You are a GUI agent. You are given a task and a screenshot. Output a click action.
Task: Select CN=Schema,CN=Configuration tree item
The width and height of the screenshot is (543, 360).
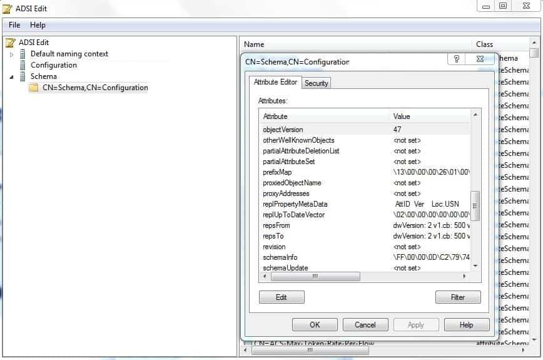click(95, 87)
